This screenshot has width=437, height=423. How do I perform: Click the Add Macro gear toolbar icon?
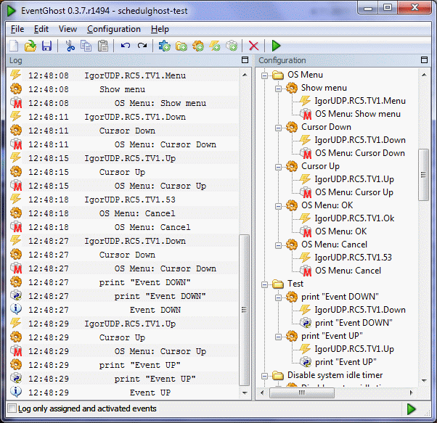click(198, 46)
